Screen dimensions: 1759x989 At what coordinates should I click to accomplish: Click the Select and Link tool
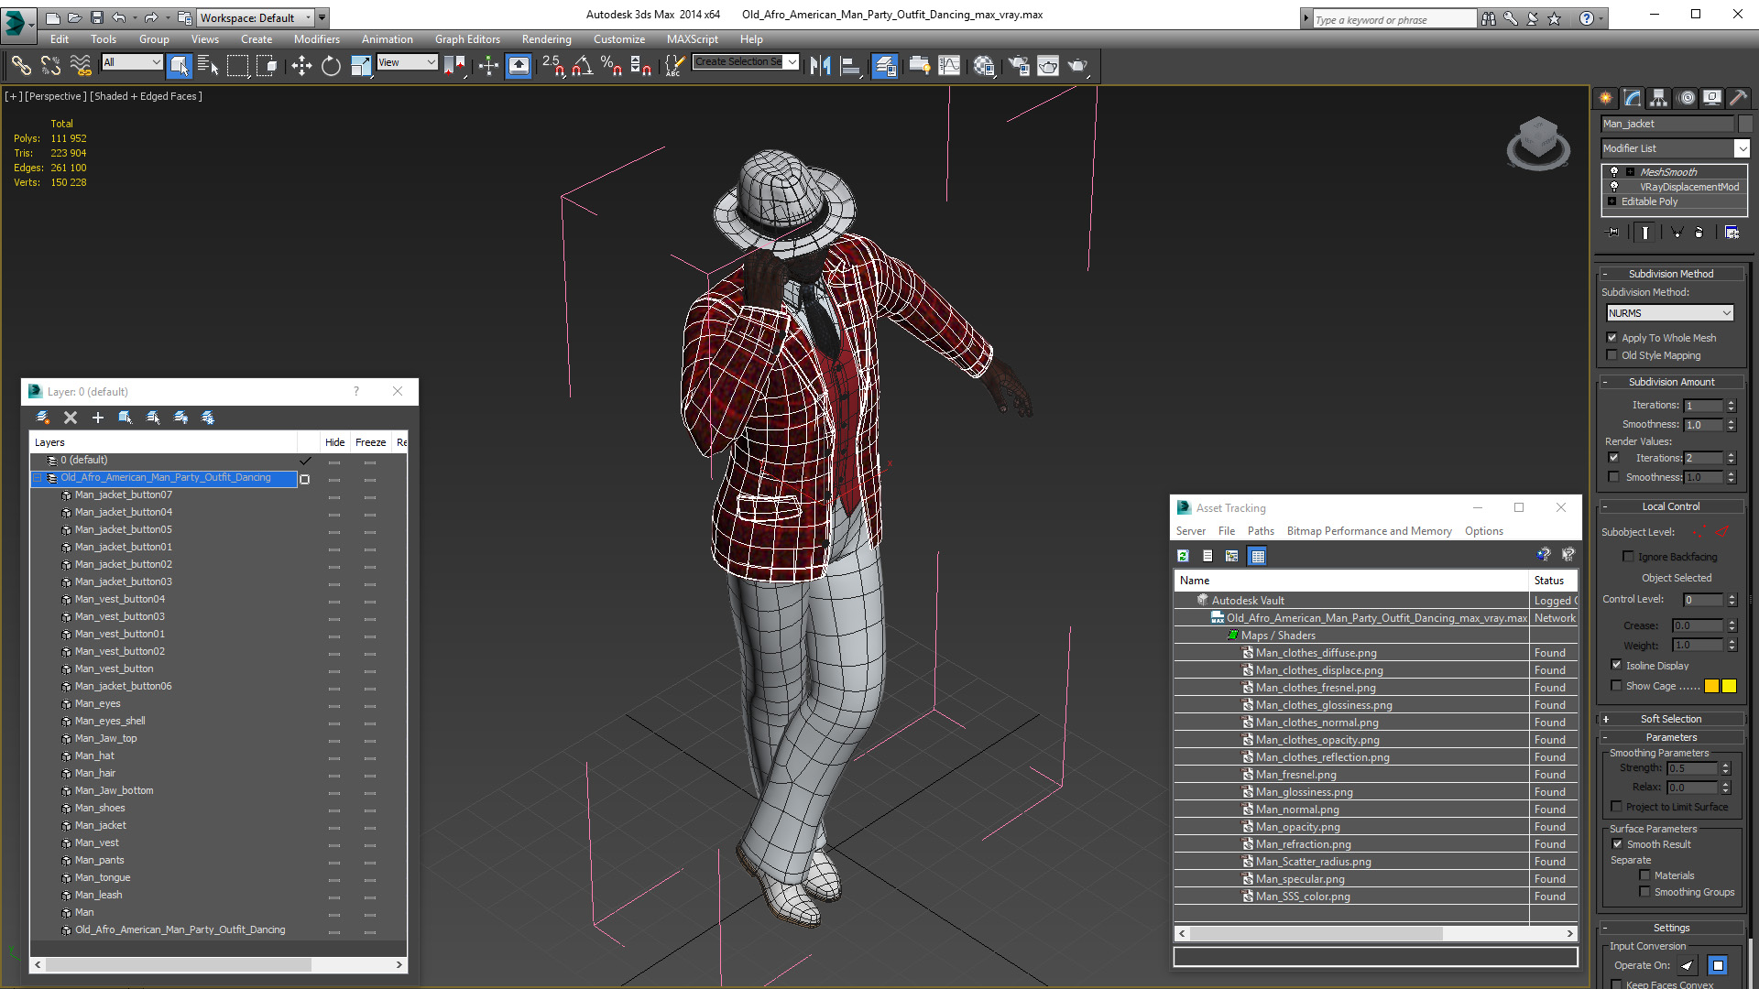click(20, 65)
